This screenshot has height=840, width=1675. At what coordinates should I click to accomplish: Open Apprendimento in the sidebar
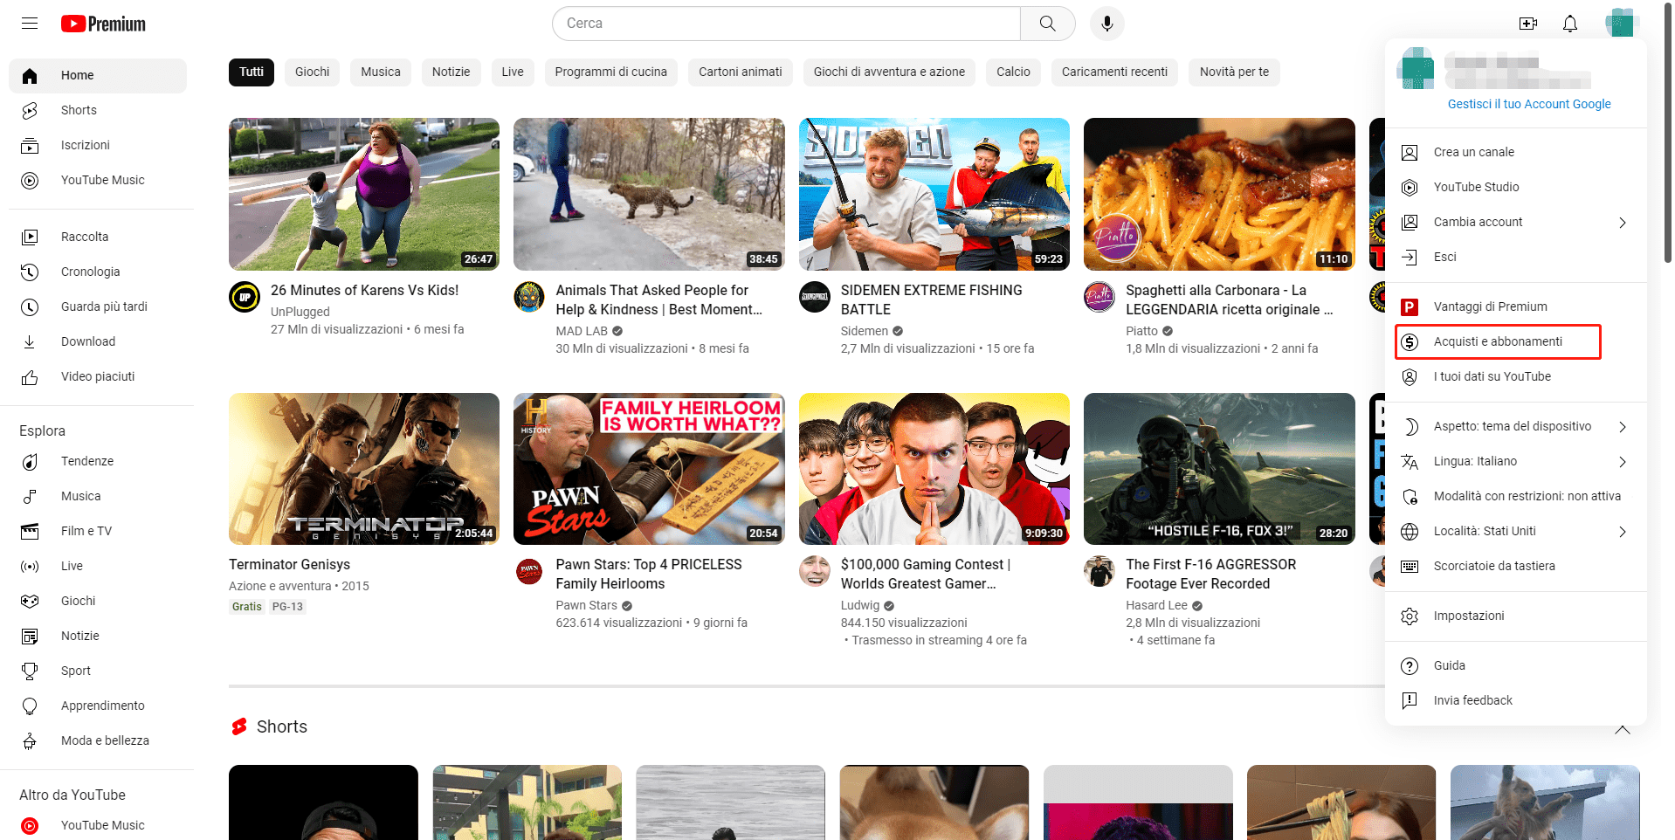point(98,706)
